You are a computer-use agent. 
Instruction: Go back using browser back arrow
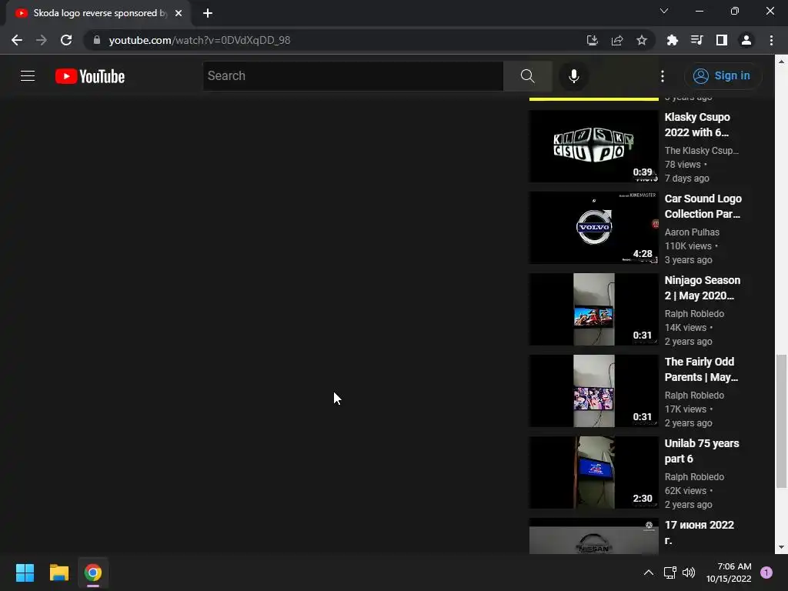(17, 40)
